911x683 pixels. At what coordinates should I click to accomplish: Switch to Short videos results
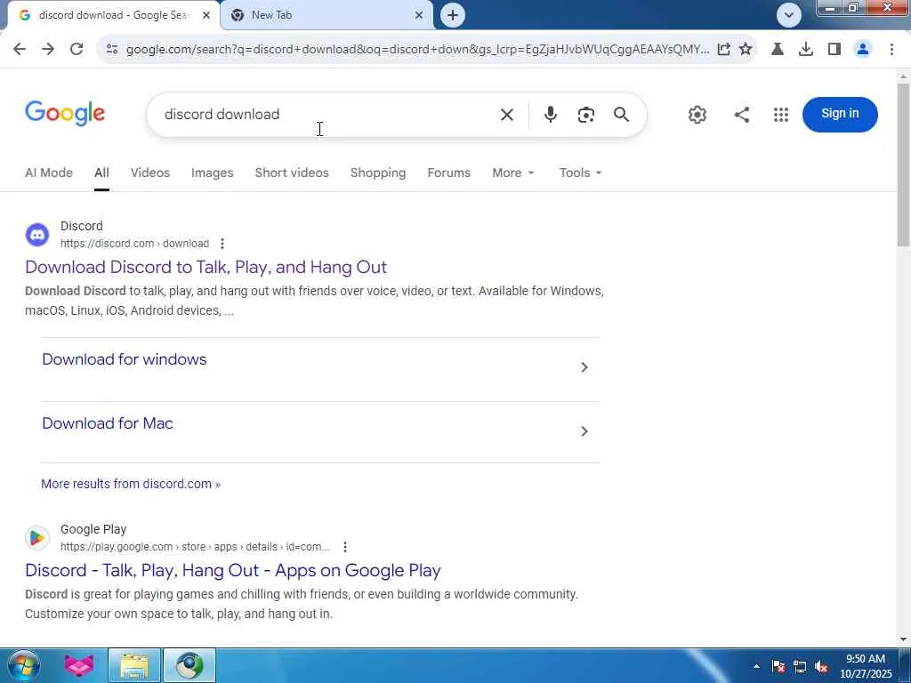[292, 173]
